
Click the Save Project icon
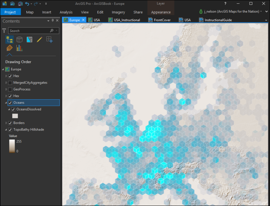20,3
